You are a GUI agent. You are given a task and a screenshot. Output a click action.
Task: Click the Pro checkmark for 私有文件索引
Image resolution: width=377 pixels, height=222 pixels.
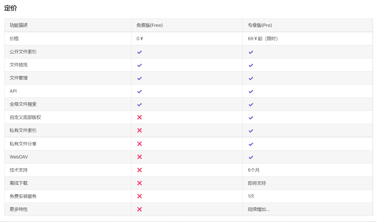coord(251,131)
